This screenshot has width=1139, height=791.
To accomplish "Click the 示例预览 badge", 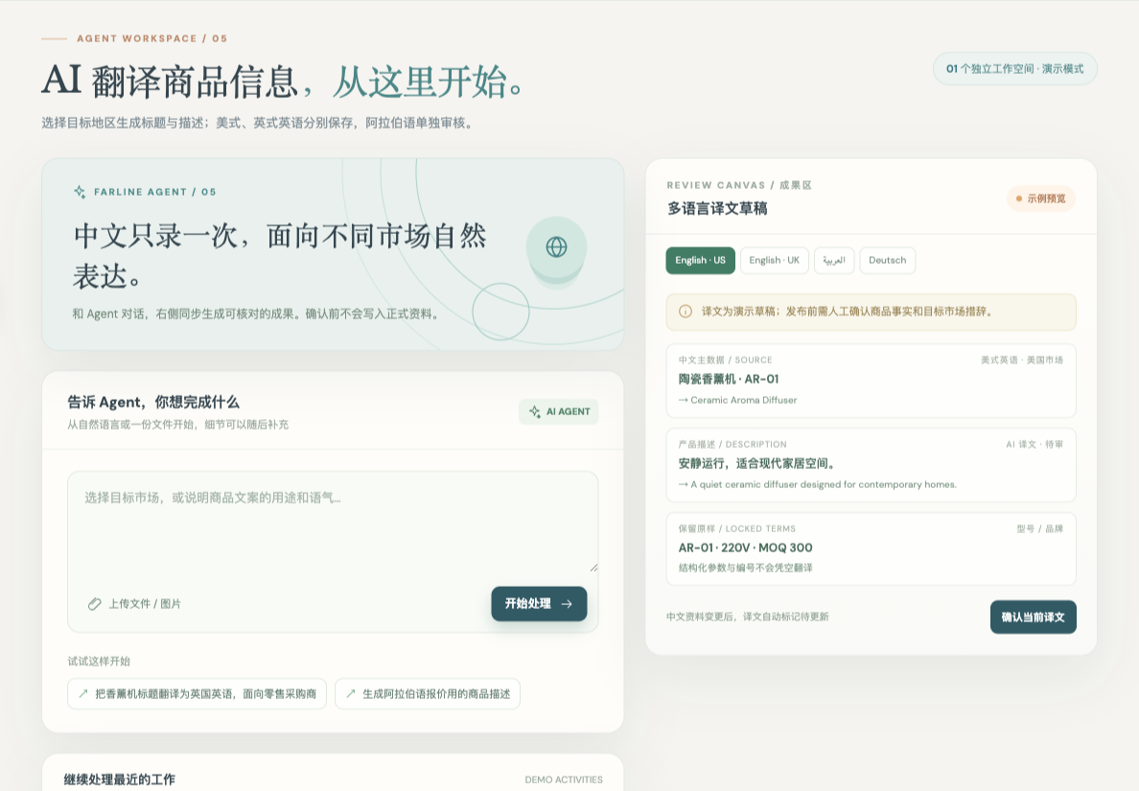I will coord(1041,198).
